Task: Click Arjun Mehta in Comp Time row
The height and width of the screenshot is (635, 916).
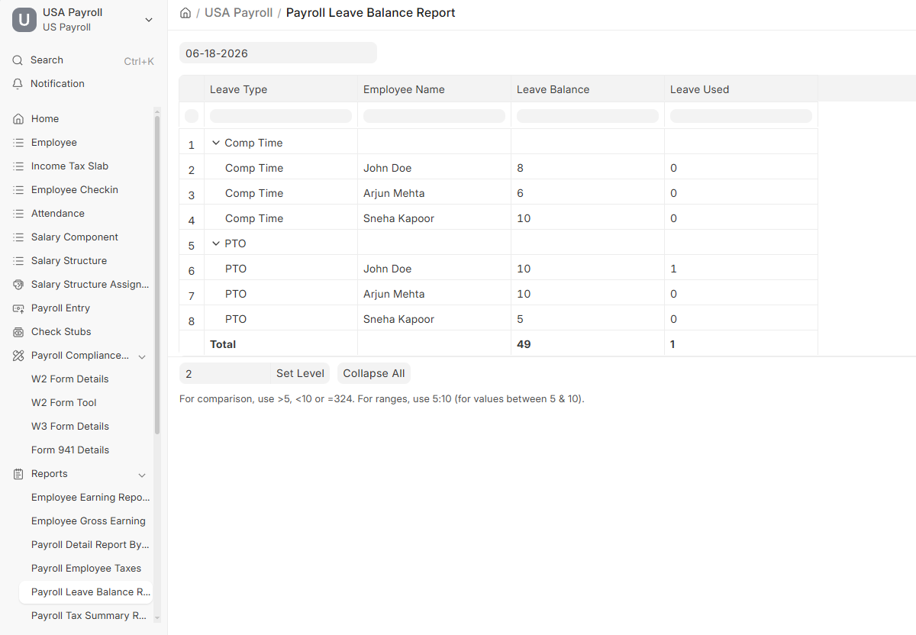Action: (x=394, y=193)
